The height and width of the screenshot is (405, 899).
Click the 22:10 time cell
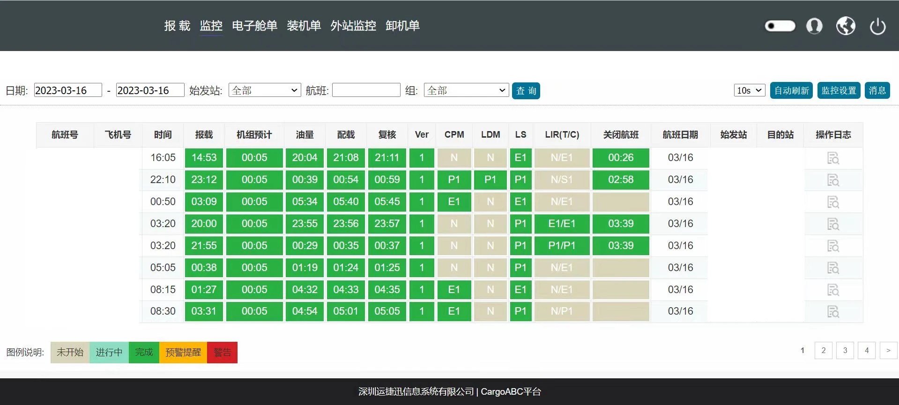163,180
